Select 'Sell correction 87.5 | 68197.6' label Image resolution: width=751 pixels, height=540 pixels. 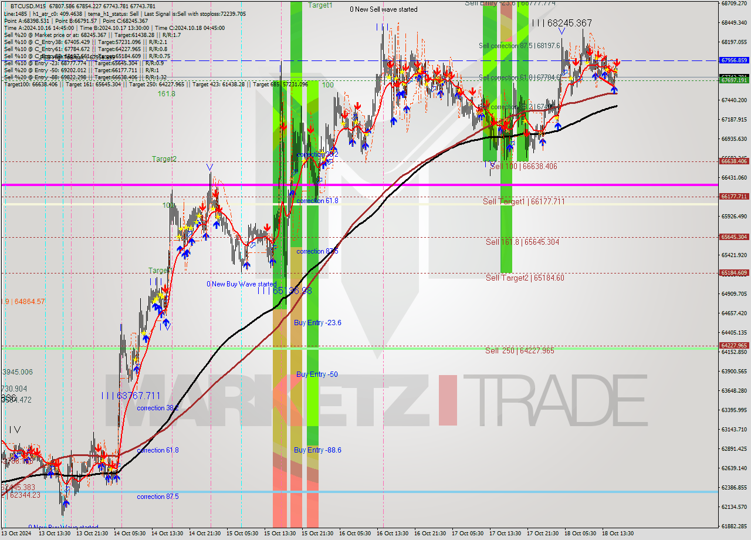(x=520, y=45)
